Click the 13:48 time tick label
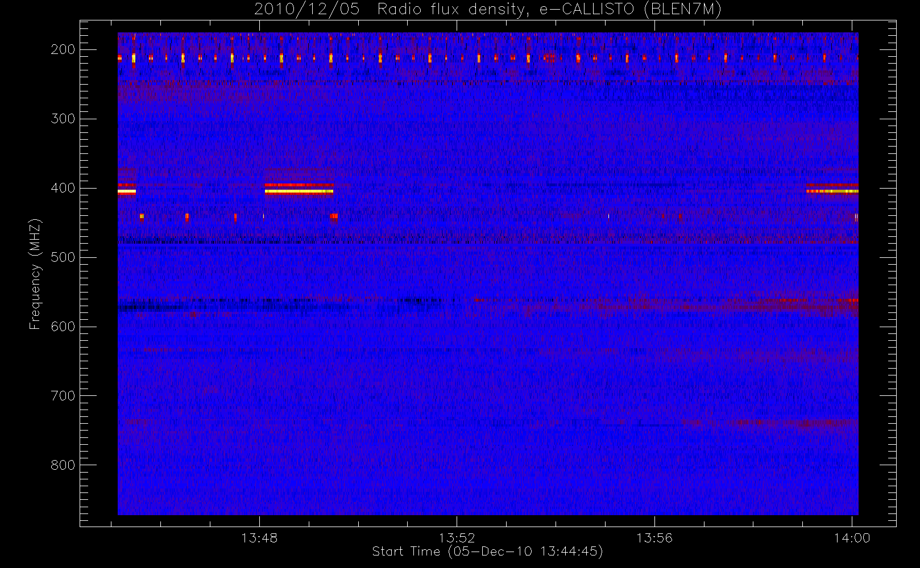Image resolution: width=920 pixels, height=568 pixels. [259, 538]
